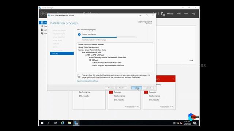Open the Action Center notification icon
This screenshot has width=234, height=131.
(x=195, y=123)
